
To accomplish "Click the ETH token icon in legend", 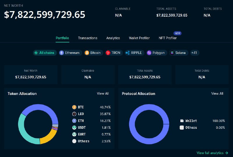I will coord(74,121).
